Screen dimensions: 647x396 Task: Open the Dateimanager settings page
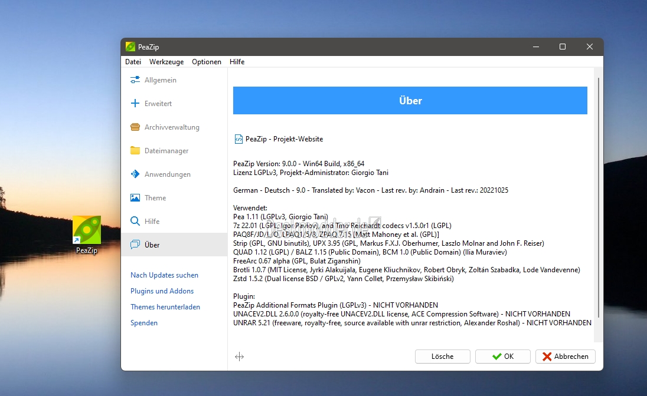tap(174, 150)
